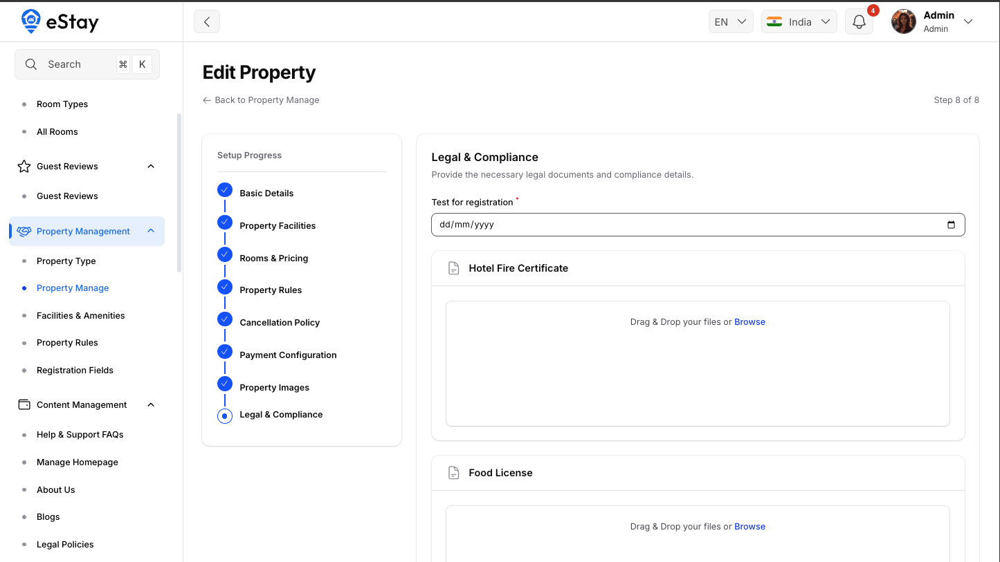Jump to Property Images step label
Viewport: 1000px width, 562px height.
275,388
